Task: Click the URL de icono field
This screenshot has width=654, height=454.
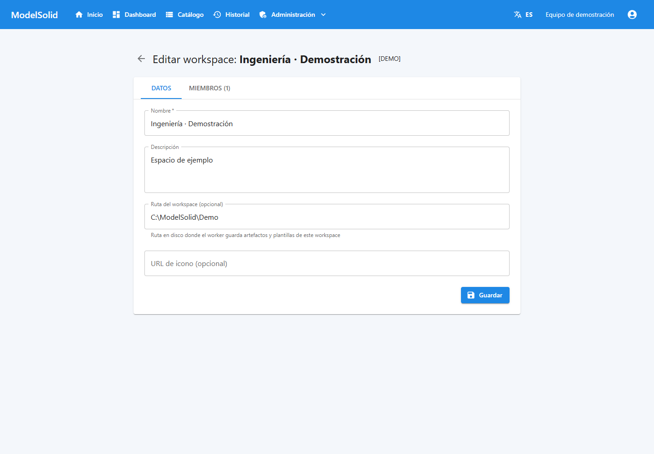Action: pos(327,263)
